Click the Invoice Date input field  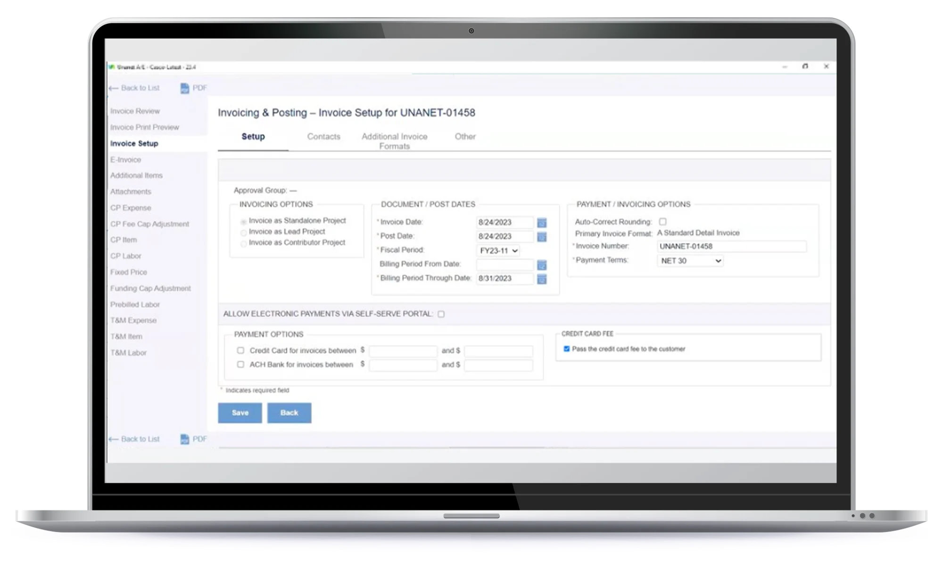[x=505, y=223]
